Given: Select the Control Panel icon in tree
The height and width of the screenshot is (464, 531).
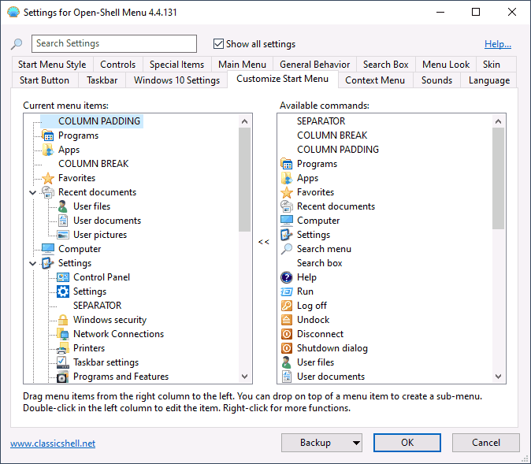Looking at the screenshot, I should (x=63, y=277).
